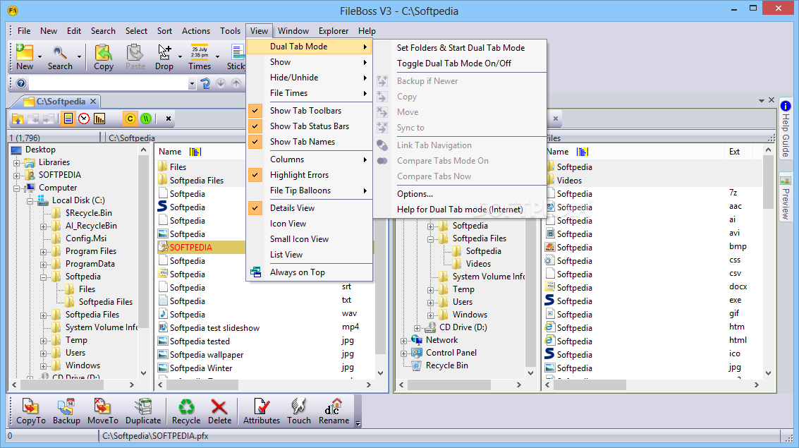Click the bar chart icon in tab toolbar

pos(99,119)
